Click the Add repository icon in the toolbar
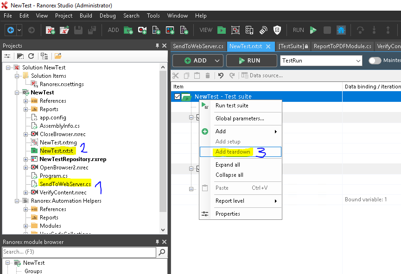401x274 pixels. tap(170, 30)
